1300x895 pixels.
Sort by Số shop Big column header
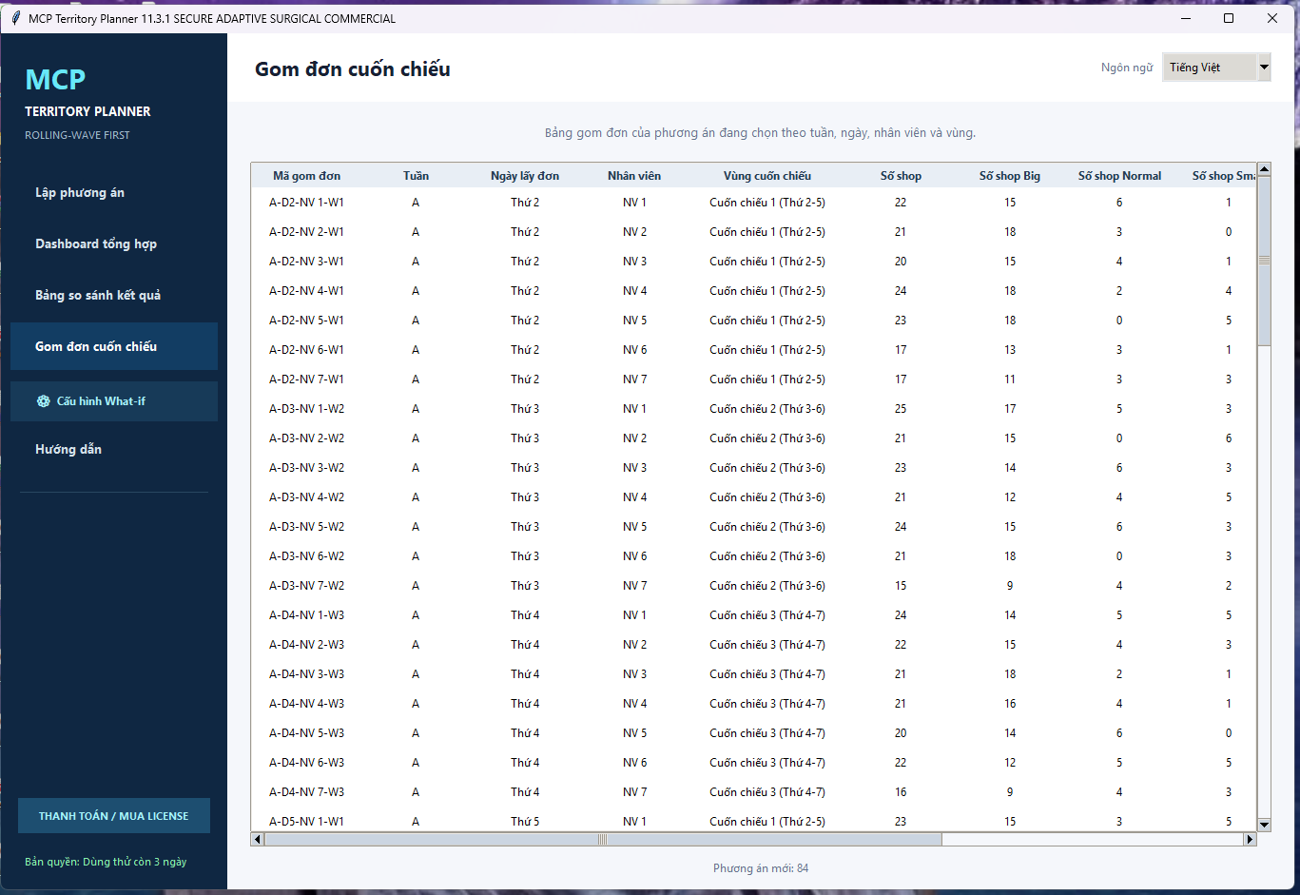pos(1010,176)
